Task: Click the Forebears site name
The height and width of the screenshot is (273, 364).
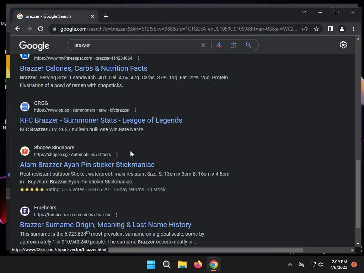Action: (x=45, y=208)
